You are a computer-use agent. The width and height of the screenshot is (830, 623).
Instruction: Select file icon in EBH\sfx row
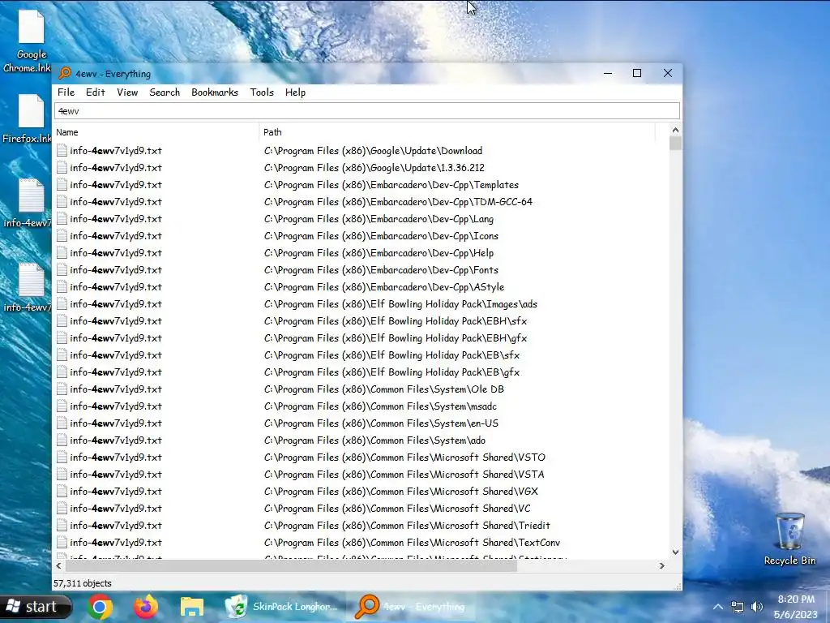pos(62,320)
